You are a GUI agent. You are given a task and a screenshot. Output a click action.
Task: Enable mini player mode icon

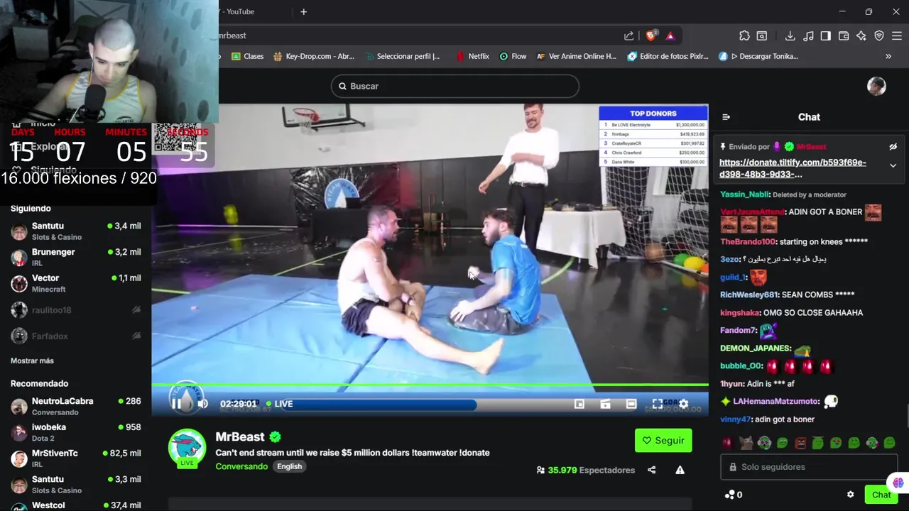tap(579, 404)
